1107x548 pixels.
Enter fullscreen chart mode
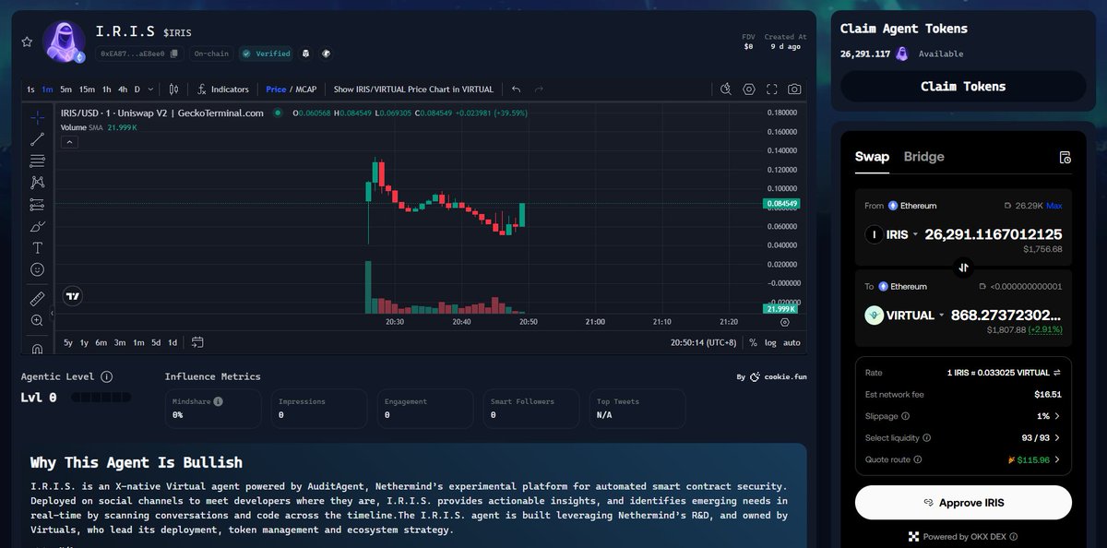[x=771, y=89]
